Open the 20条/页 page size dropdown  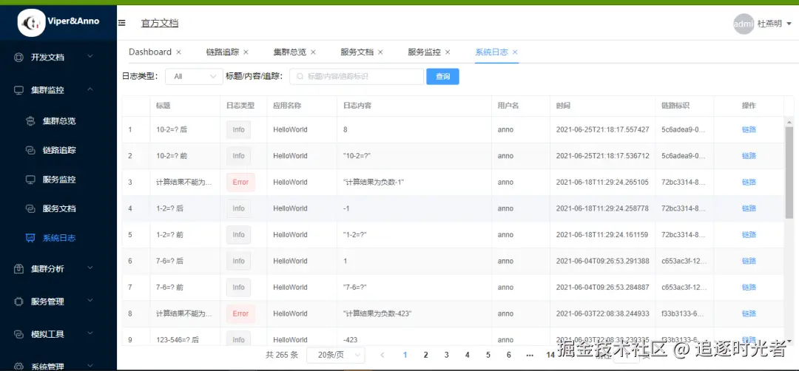click(335, 355)
